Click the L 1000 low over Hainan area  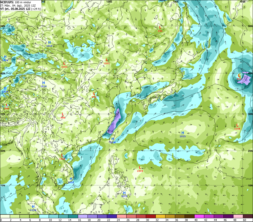coord(62,157)
